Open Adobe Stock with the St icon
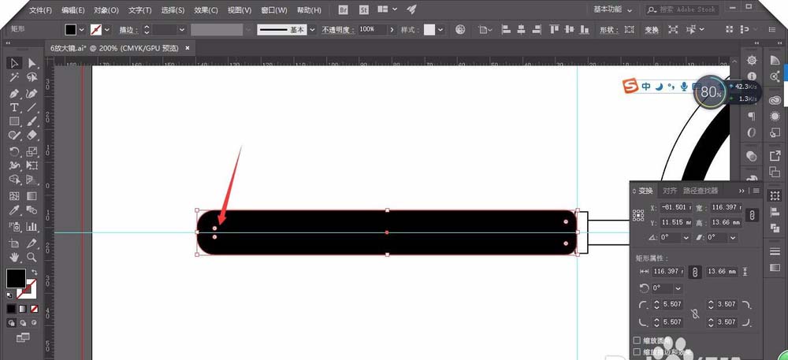The width and height of the screenshot is (788, 360). [362, 9]
